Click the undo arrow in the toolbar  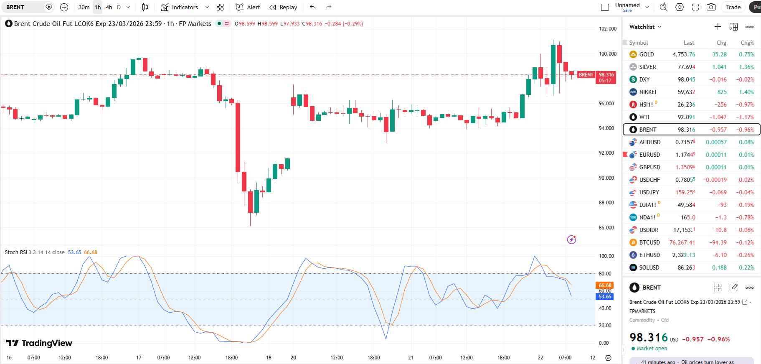pyautogui.click(x=312, y=7)
